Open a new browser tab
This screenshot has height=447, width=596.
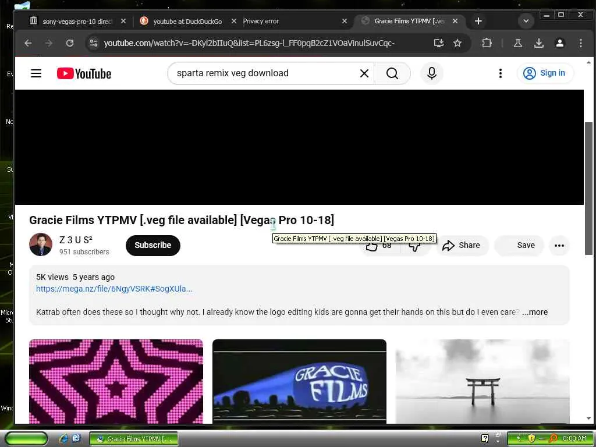[478, 21]
